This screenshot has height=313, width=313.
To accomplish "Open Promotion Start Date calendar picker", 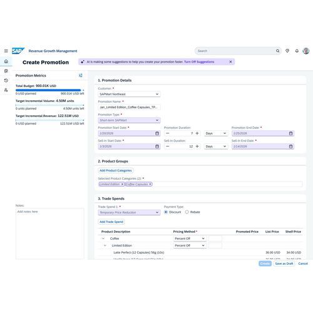I will 157,133.
